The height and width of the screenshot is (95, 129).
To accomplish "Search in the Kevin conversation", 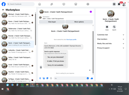I will pos(114,27).
